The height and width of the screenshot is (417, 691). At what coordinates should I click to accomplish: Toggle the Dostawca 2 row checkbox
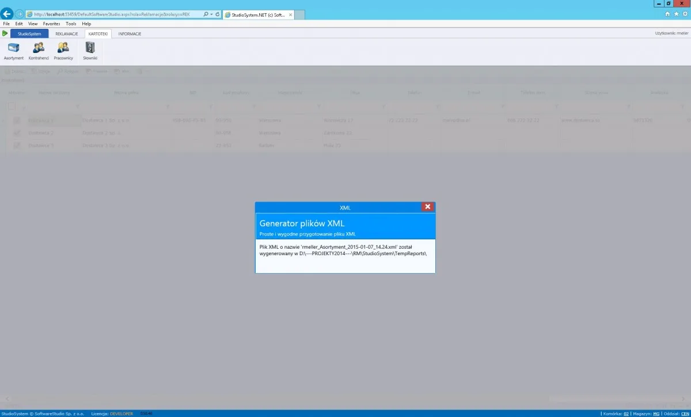[x=17, y=132]
